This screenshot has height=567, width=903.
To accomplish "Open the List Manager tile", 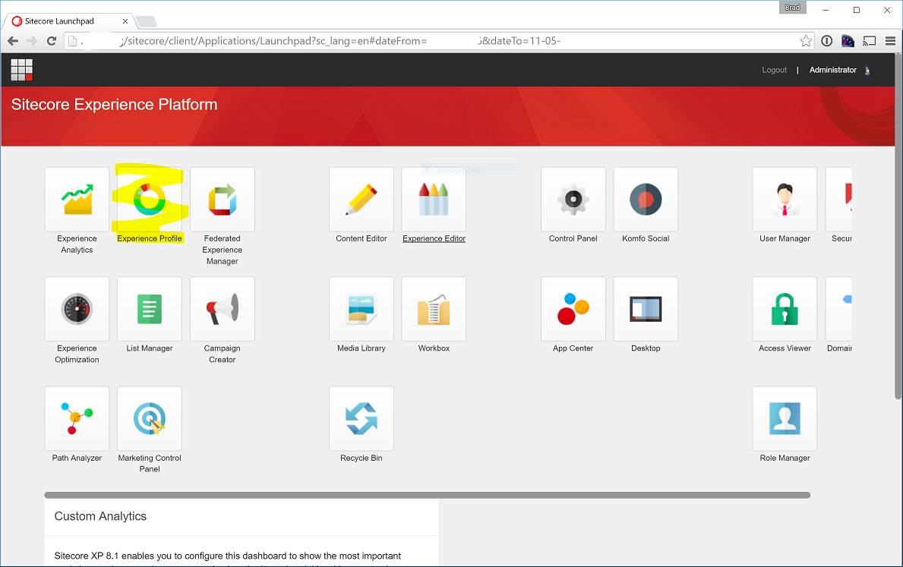I will pos(149,309).
